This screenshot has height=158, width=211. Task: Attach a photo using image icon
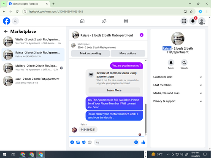[78, 142]
